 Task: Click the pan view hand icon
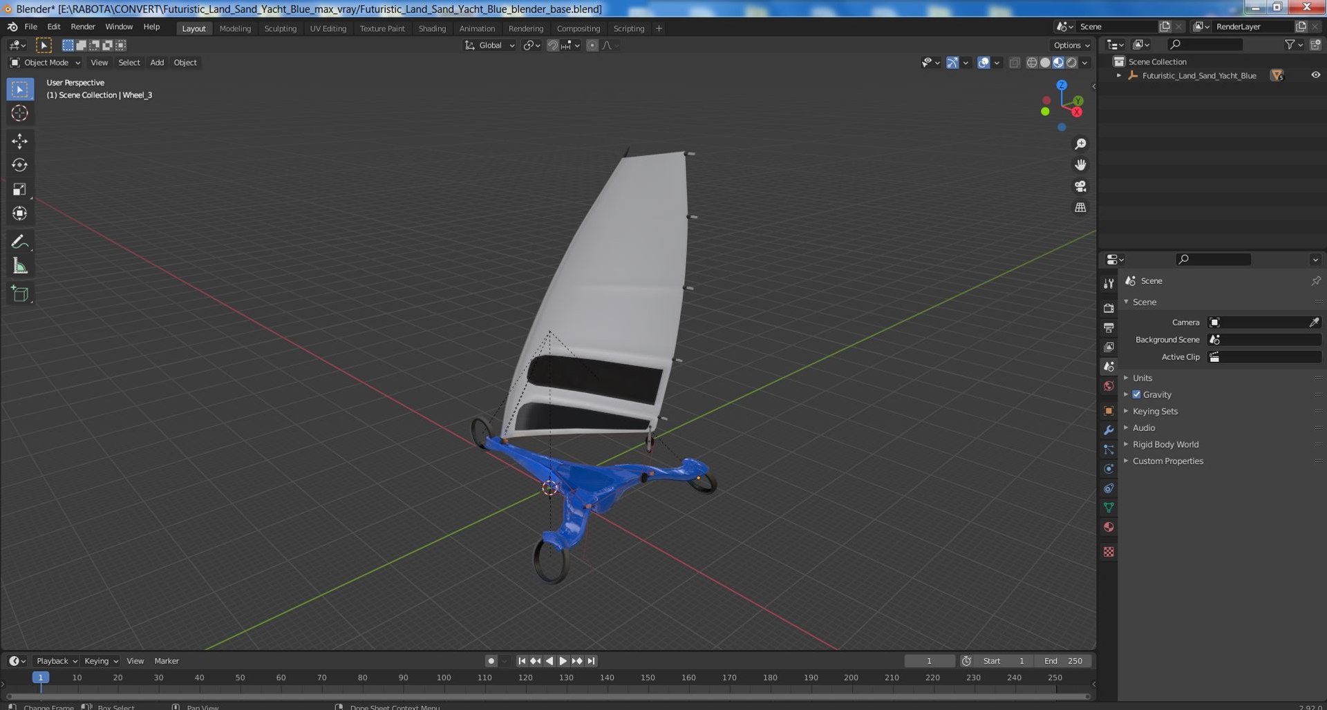point(1080,165)
